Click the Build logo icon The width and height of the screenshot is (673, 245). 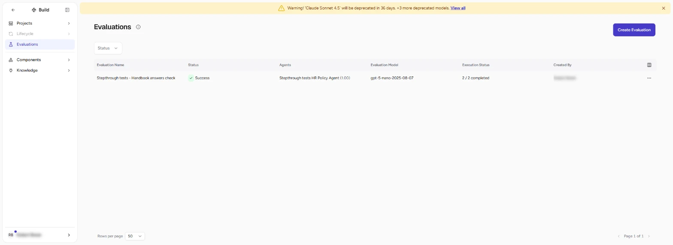[34, 10]
